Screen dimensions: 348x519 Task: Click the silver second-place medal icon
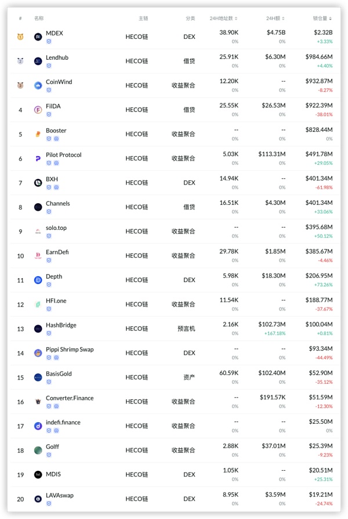(20, 61)
